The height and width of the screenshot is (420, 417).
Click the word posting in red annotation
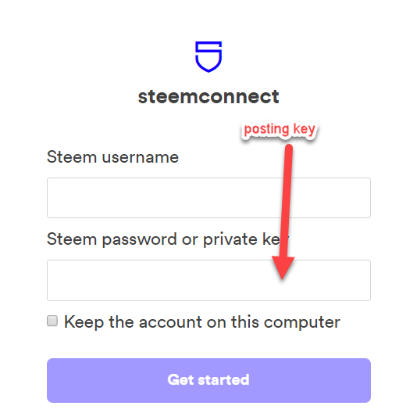coord(266,130)
